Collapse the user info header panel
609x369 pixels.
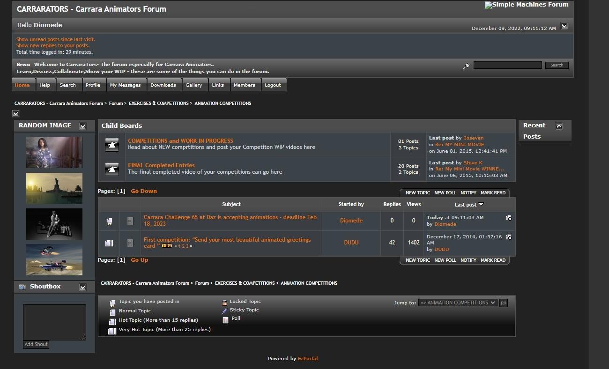[x=564, y=26]
